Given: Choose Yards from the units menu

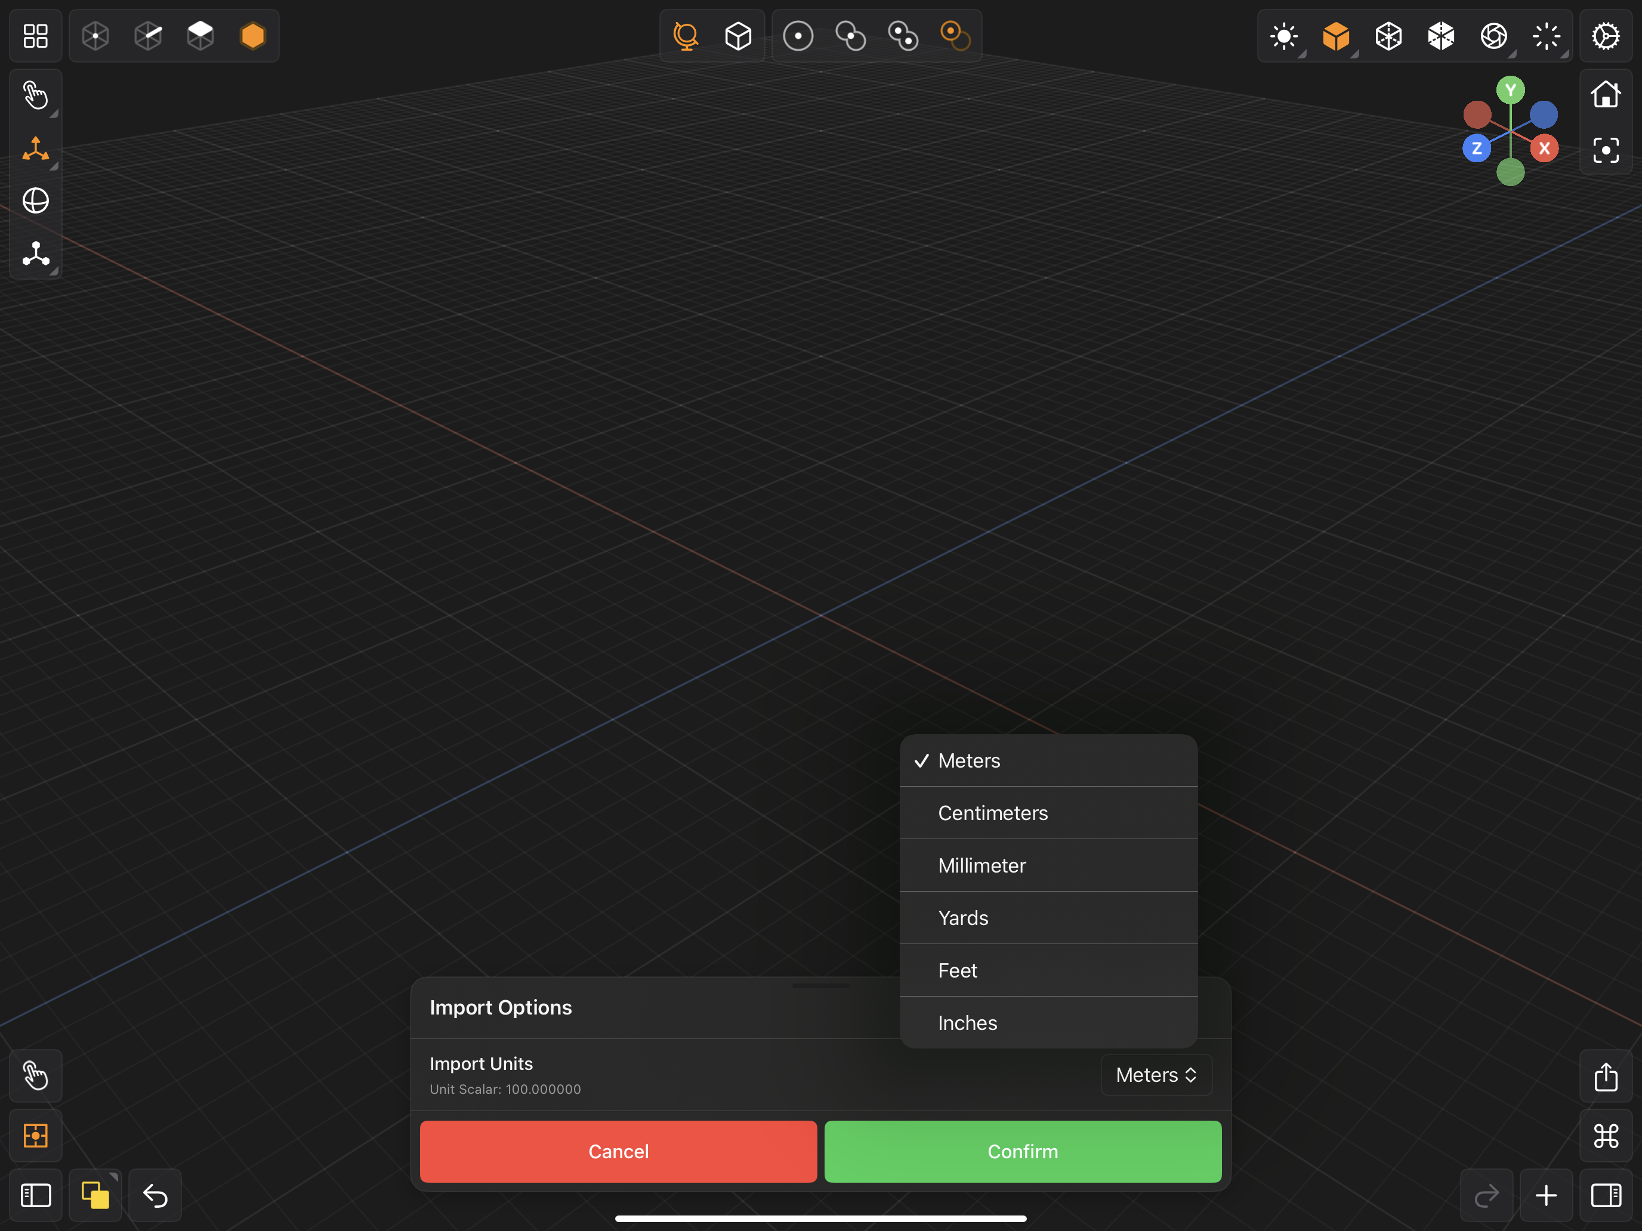Looking at the screenshot, I should (1048, 918).
